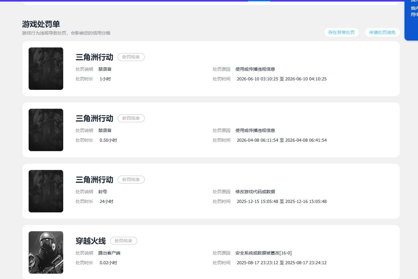Select the 24小时 penalty duration value
Image resolution: width=418 pixels, height=279 pixels.
[x=107, y=201]
